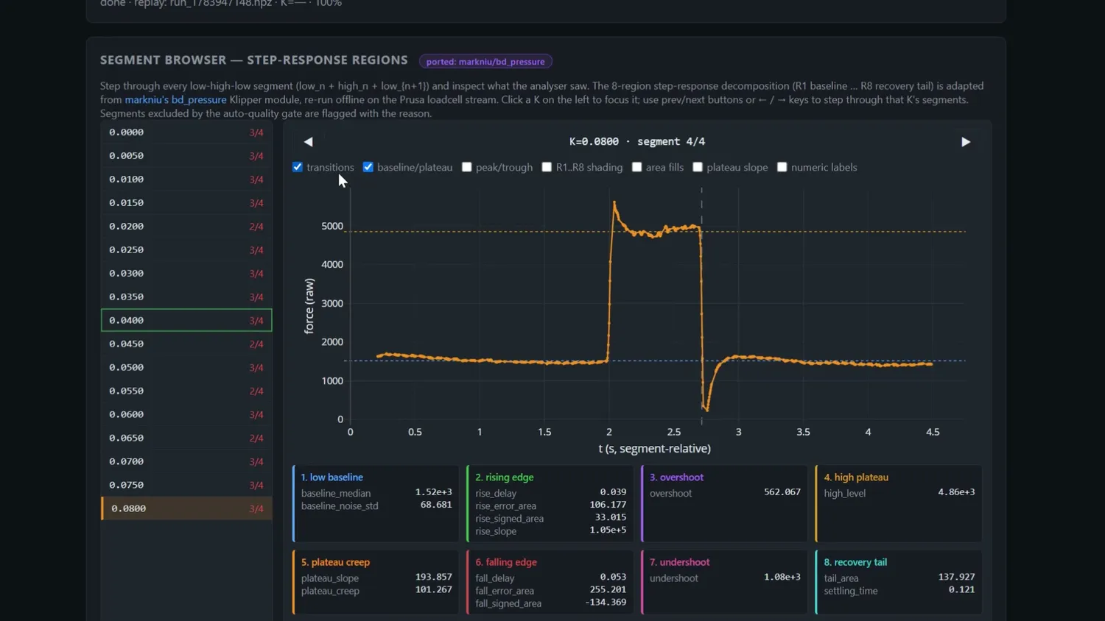Click the settling_time value 0.121
Image resolution: width=1105 pixels, height=621 pixels.
tap(961, 590)
